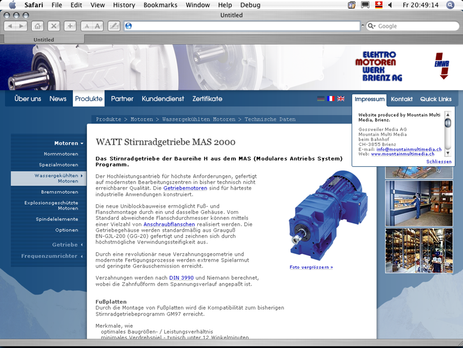463x348 pixels.
Task: Click the warehouse worker thumbnail image
Action: click(419, 203)
